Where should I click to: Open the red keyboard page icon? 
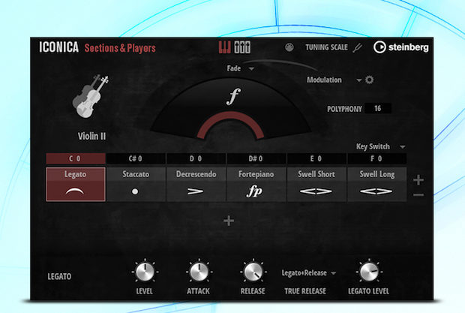(225, 47)
